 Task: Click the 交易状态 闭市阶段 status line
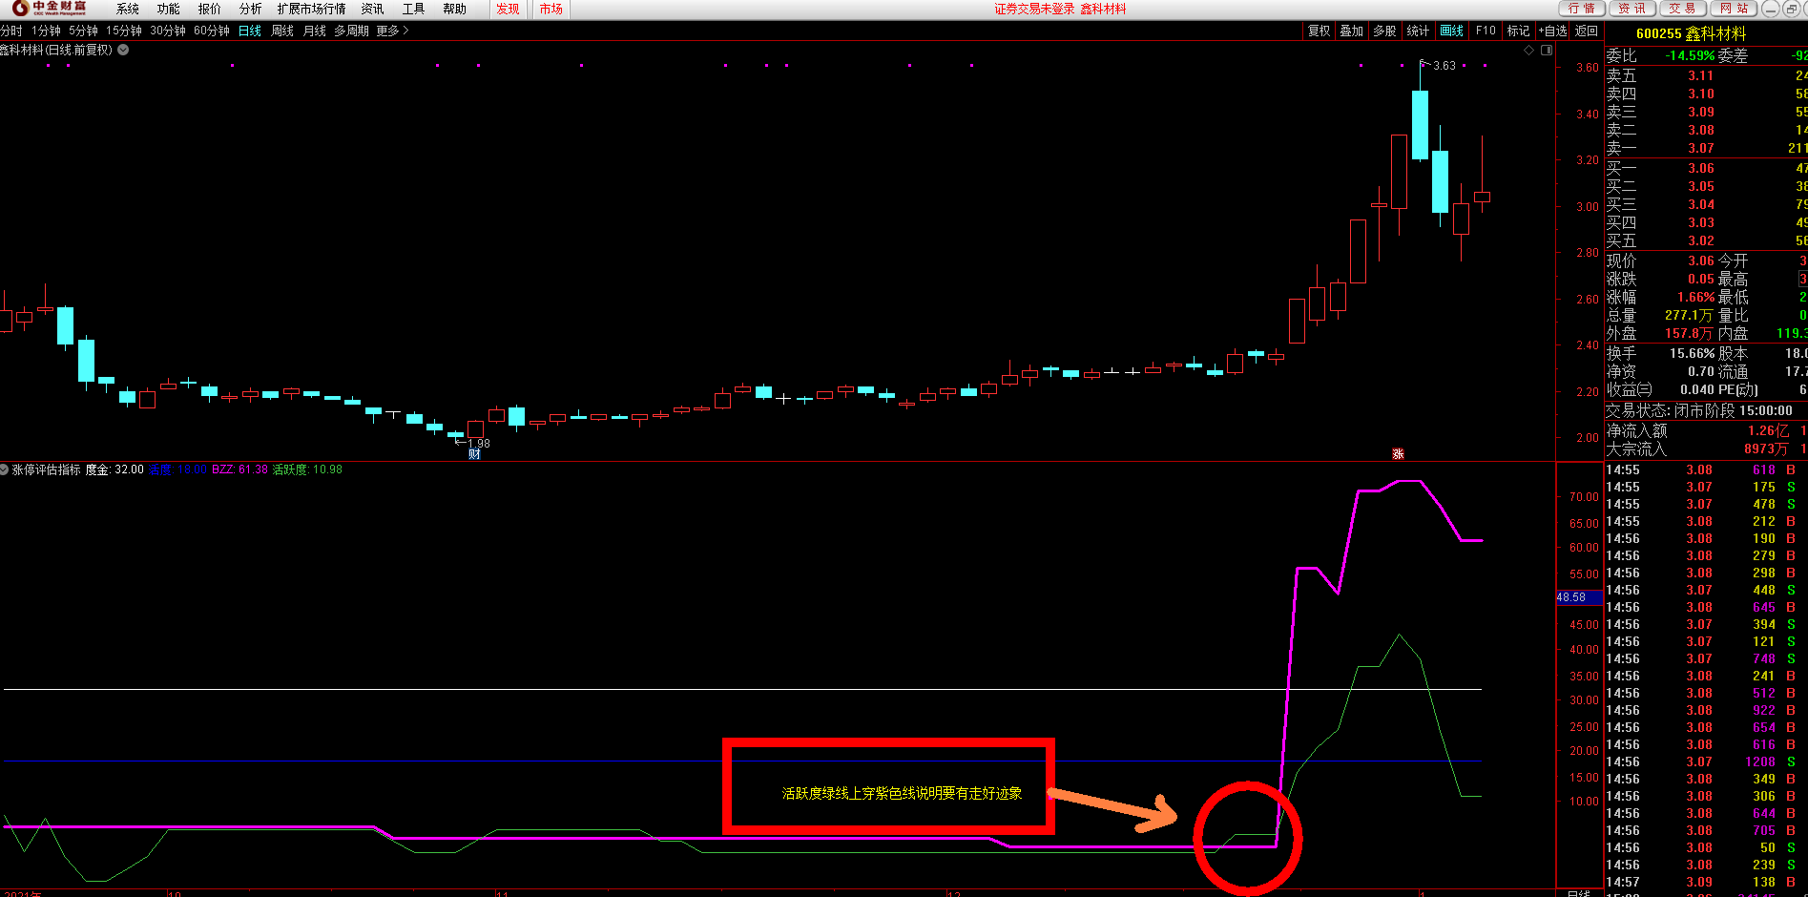[1698, 410]
